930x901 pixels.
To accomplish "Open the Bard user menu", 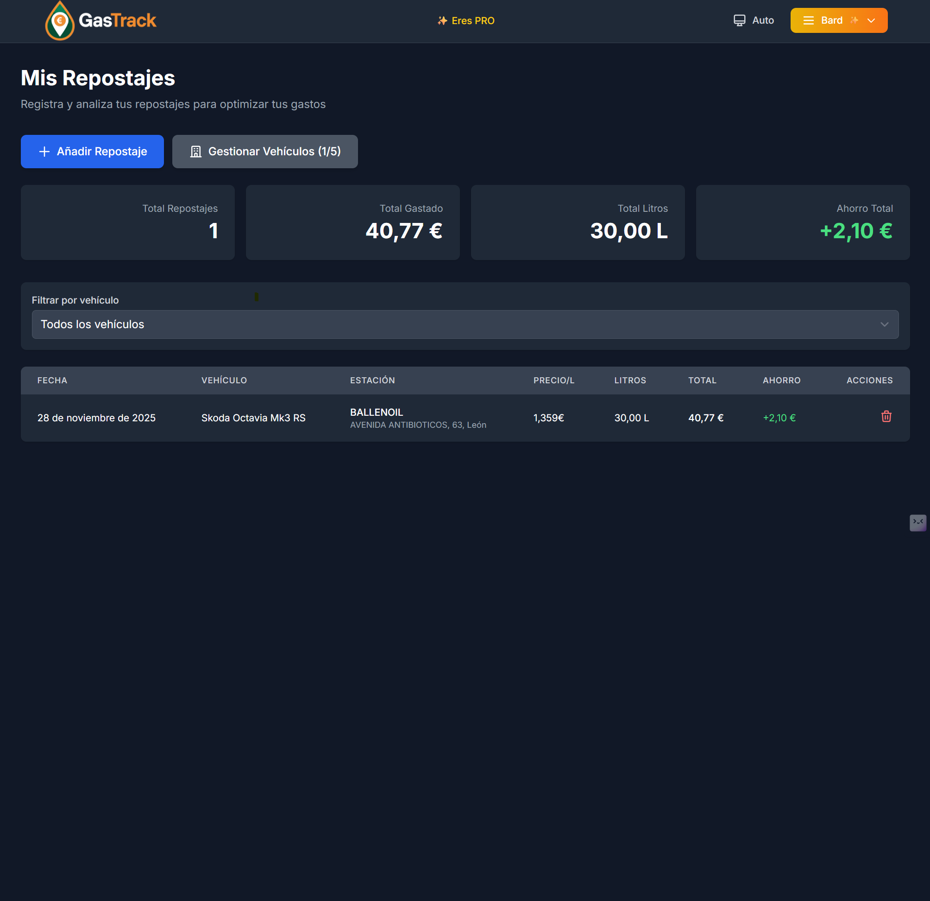I will [838, 20].
